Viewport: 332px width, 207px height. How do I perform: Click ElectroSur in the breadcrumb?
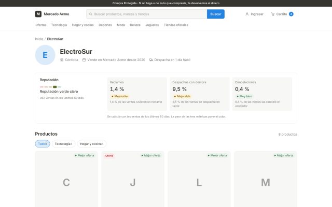coord(55,39)
